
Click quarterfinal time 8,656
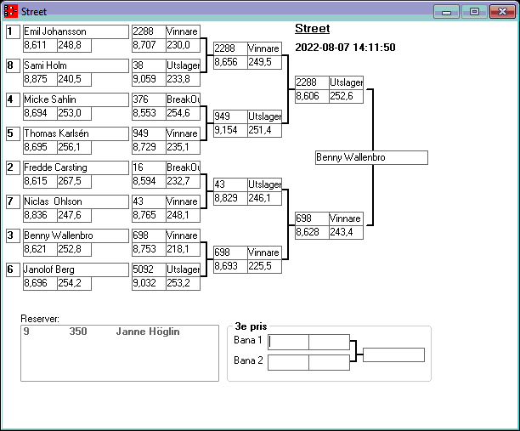(230, 62)
